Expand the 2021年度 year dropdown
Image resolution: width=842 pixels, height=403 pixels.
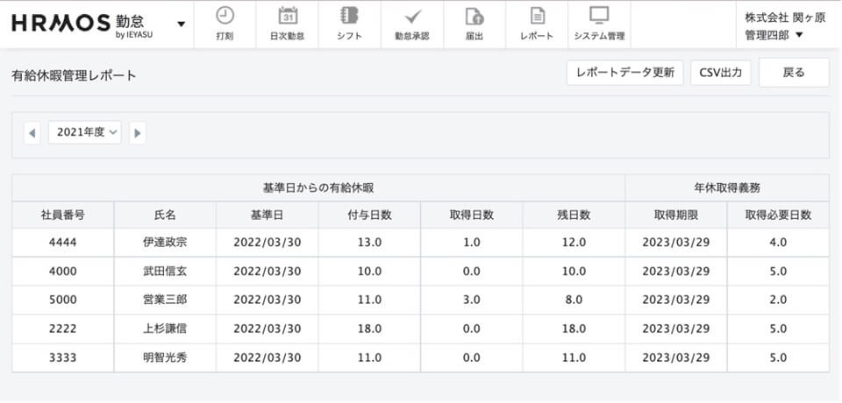(85, 132)
